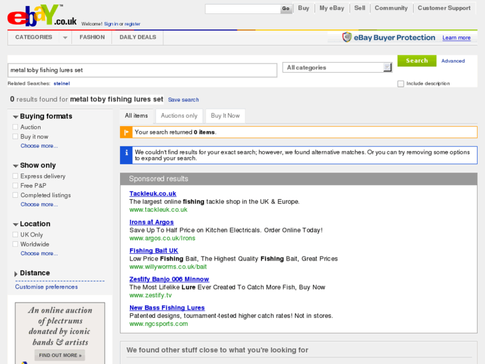Expand the Distance section
This screenshot has height=364, width=485.
coord(16,274)
